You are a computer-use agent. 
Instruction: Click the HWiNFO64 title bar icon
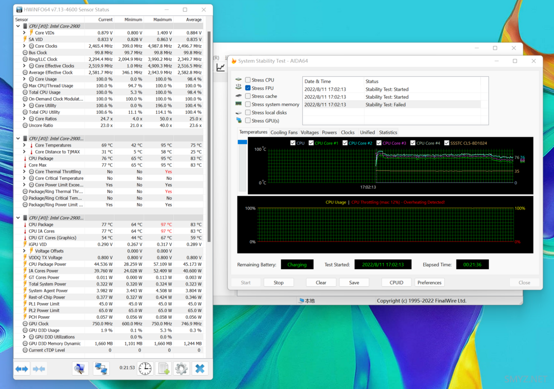pos(19,10)
